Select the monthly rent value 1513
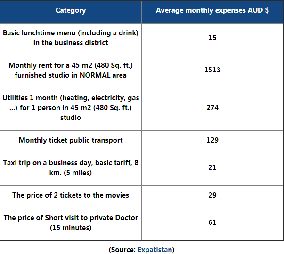This screenshot has width=284, height=254. pyautogui.click(x=212, y=70)
